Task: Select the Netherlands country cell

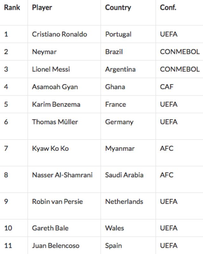Action: coord(124,202)
